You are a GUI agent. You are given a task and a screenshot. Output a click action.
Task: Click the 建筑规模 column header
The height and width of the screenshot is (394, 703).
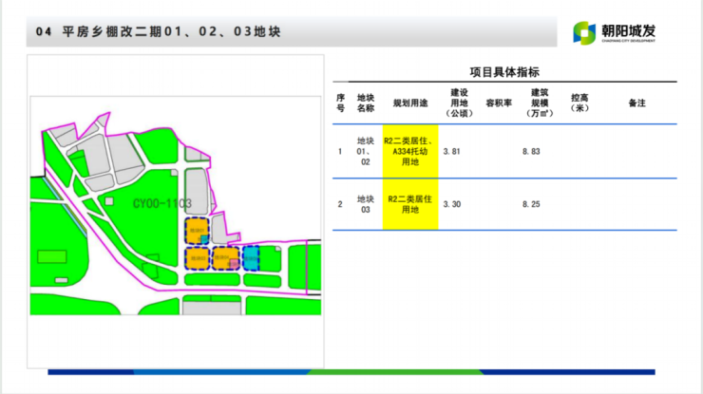point(540,103)
